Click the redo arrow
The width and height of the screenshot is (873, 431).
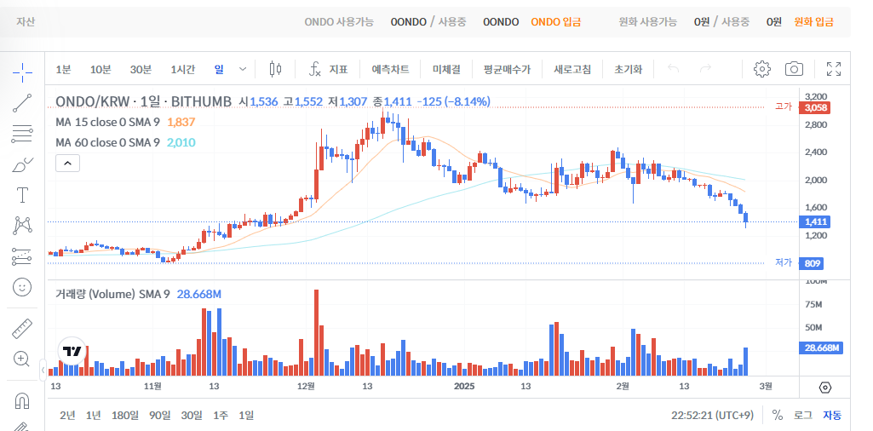[x=706, y=69]
